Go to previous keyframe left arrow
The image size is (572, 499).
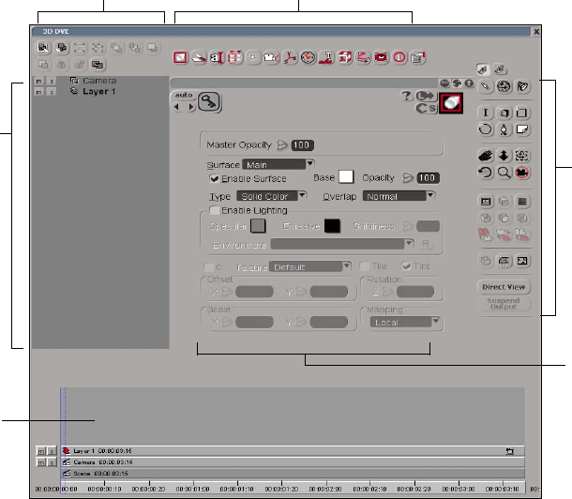[177, 107]
